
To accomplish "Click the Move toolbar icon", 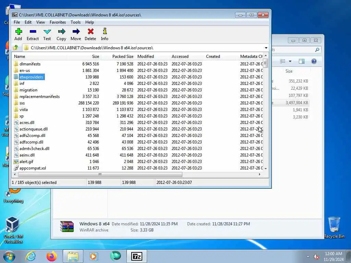I will 76,31.
